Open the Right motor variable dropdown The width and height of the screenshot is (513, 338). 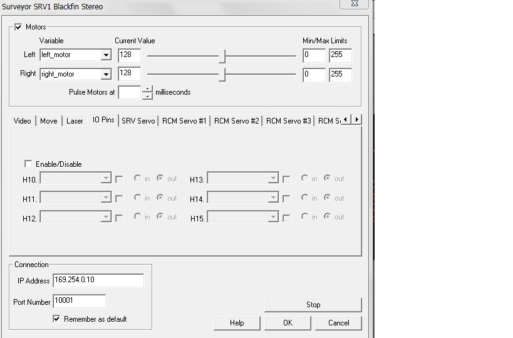click(106, 75)
